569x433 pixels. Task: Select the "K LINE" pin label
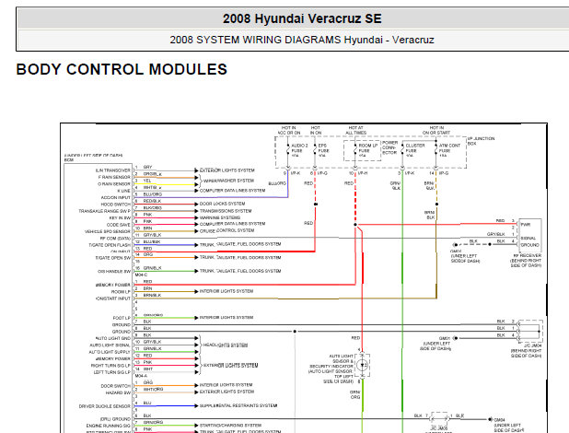pyautogui.click(x=123, y=191)
